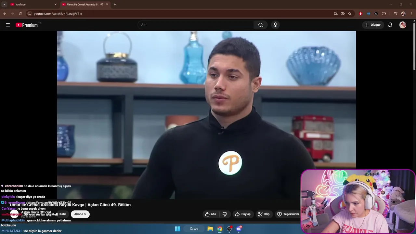Bookmark this page with star icon

[350, 14]
